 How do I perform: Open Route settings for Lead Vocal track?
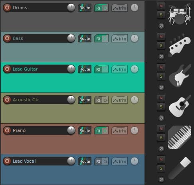tap(85, 161)
